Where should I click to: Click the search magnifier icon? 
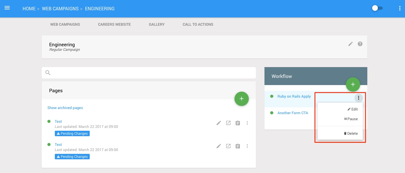48,73
